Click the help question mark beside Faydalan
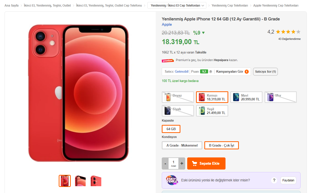321x193 pixels. tap(274, 180)
